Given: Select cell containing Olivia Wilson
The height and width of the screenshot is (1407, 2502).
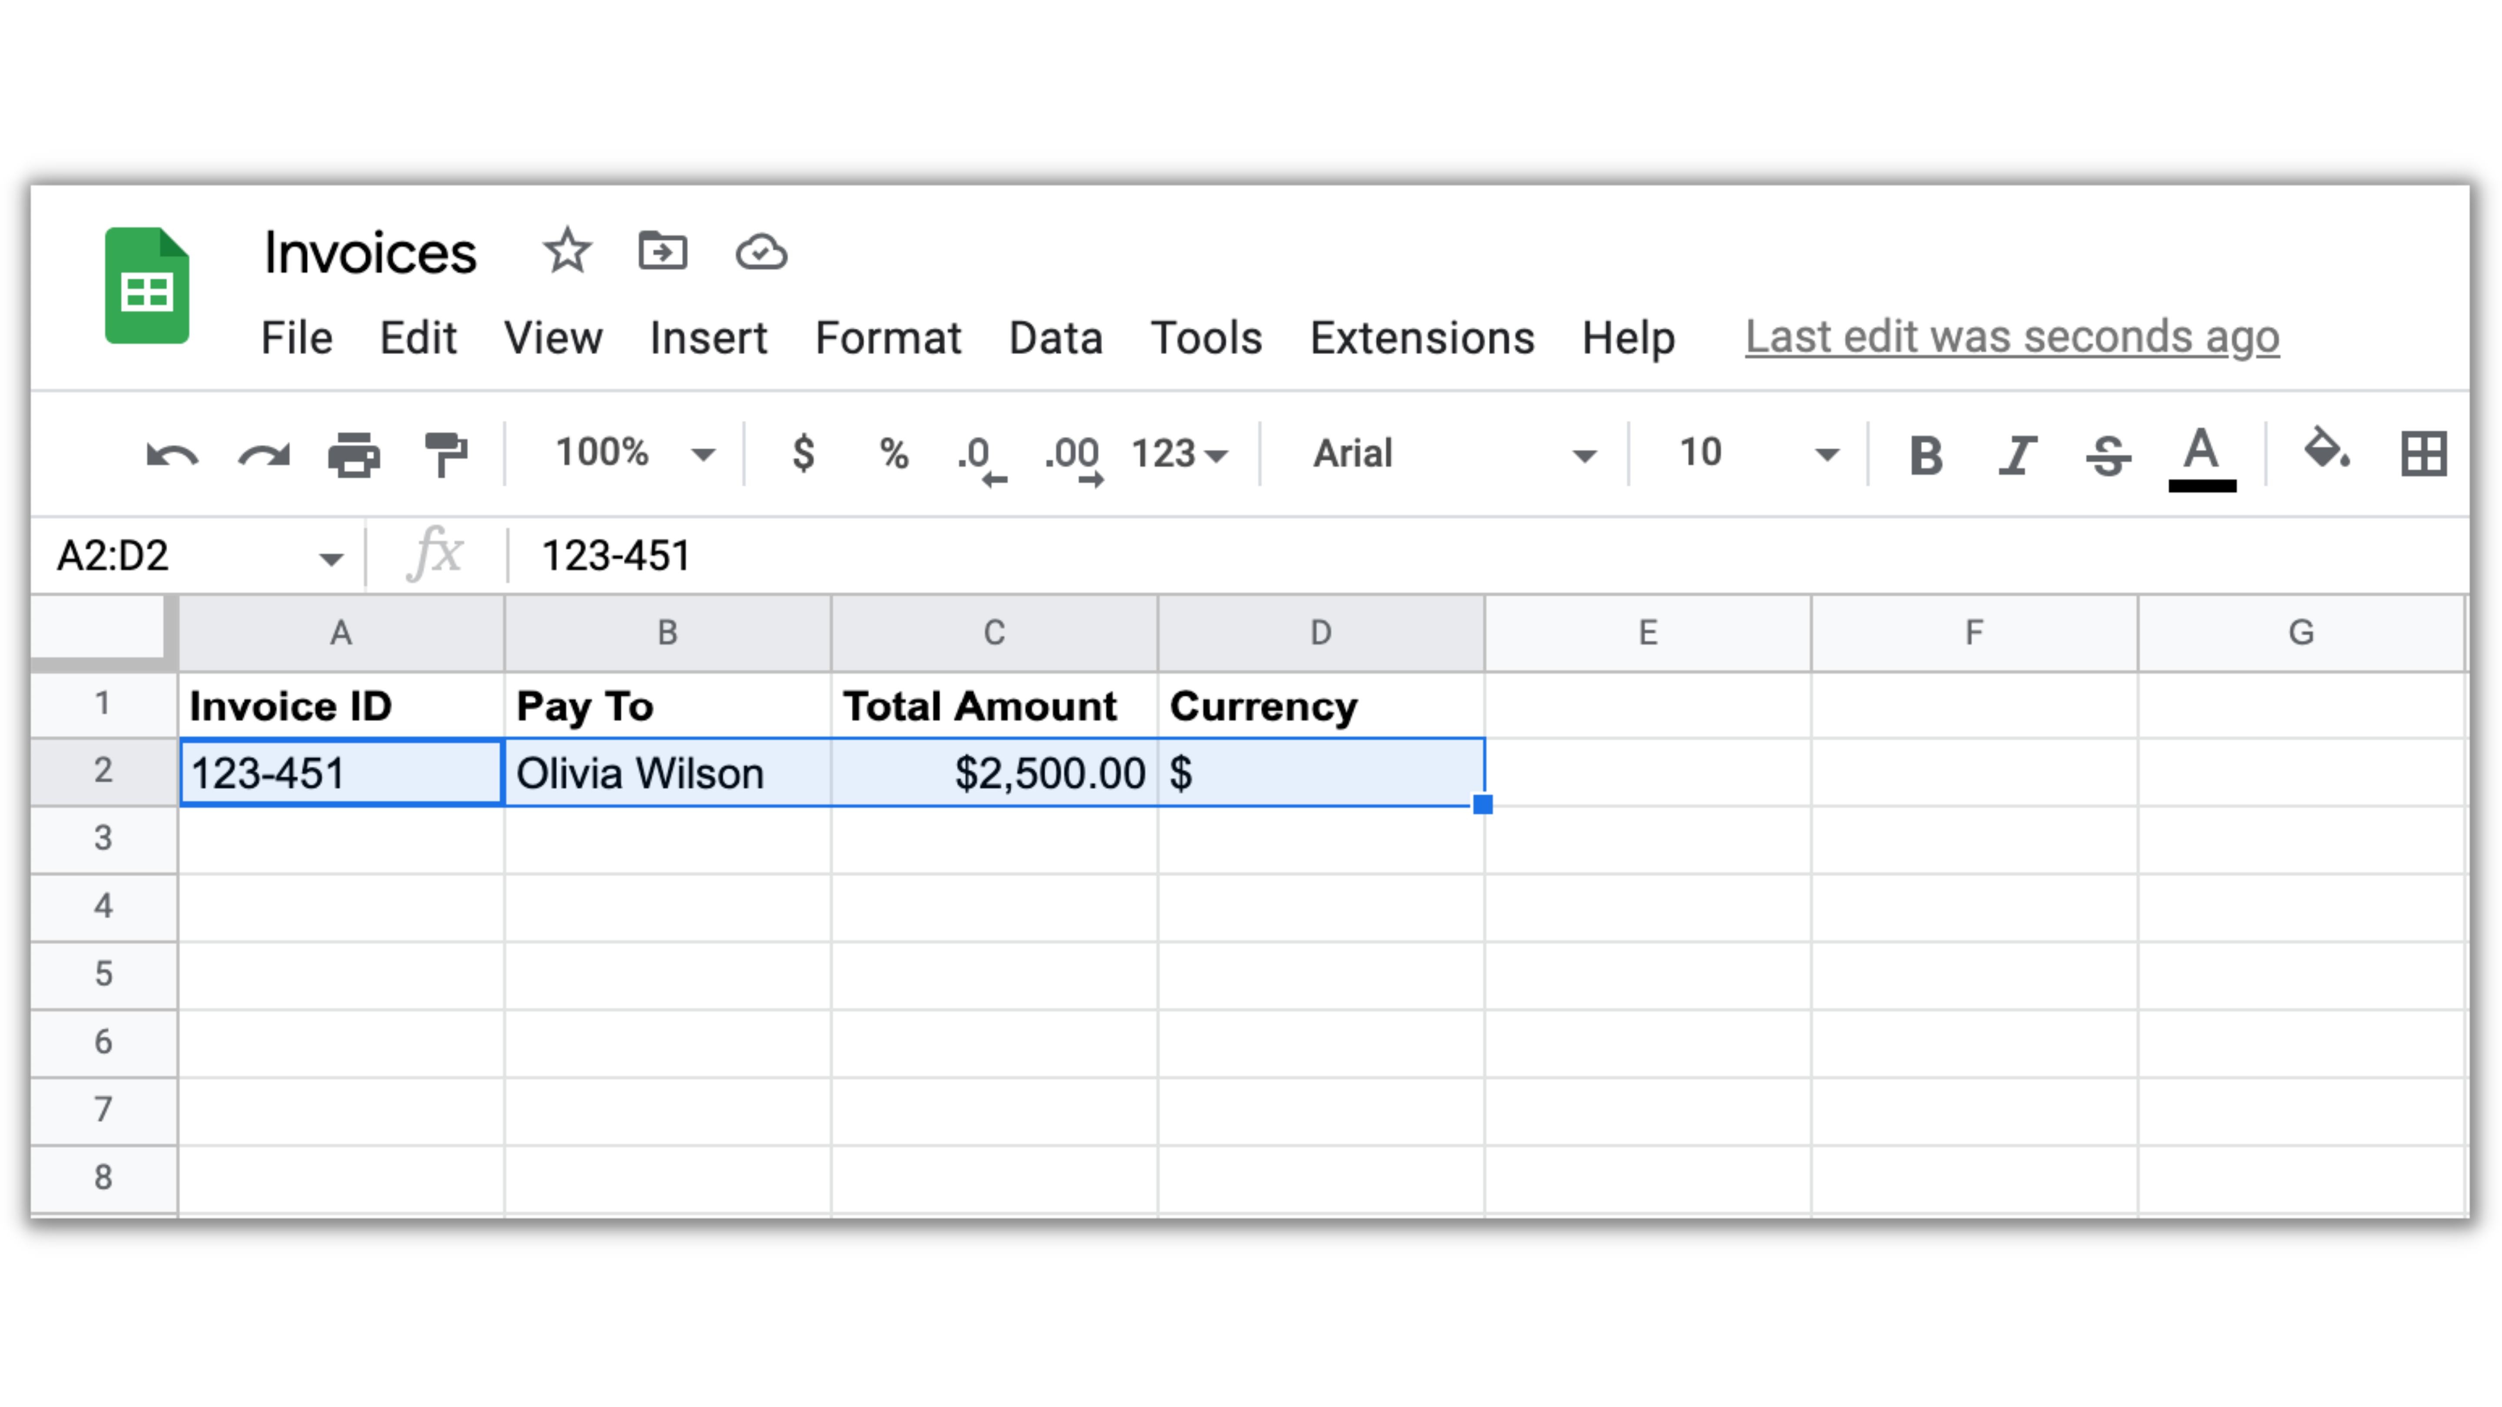Looking at the screenshot, I should (666, 774).
